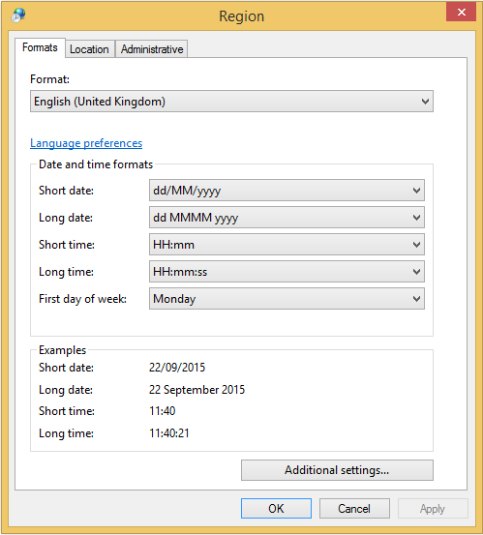Switch to the Formats tab
The image size is (483, 535).
[40, 47]
